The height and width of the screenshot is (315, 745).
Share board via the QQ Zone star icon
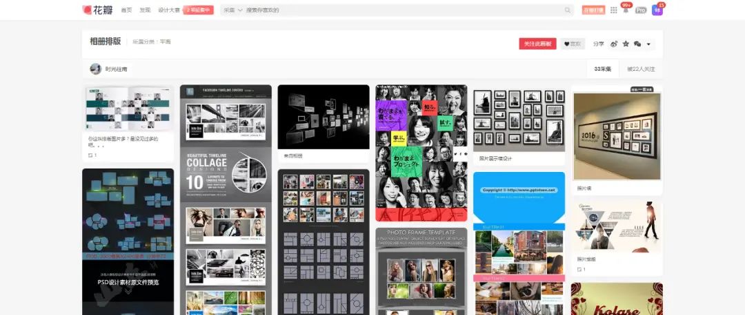tap(626, 43)
